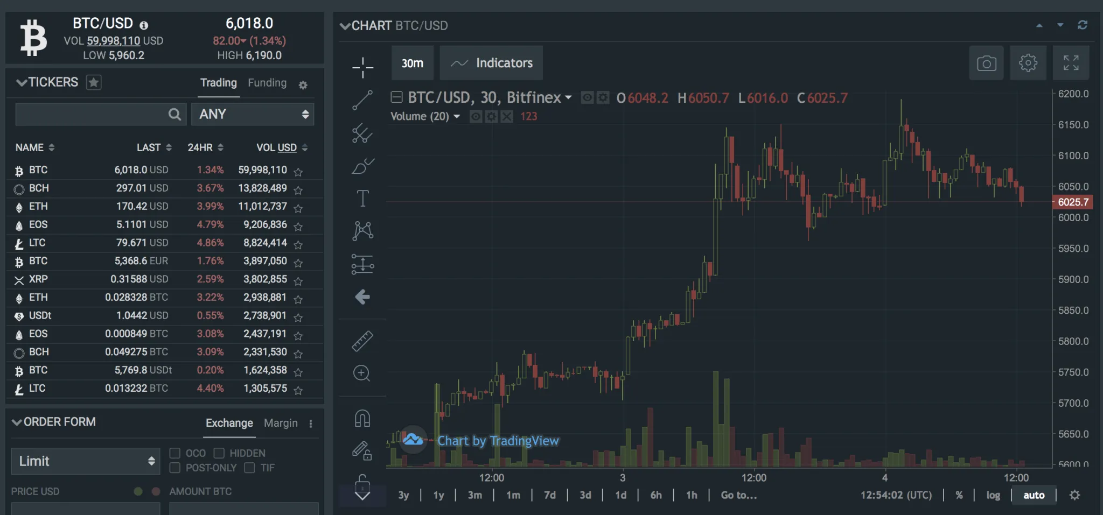
Task: Click the ticker search input field
Action: pyautogui.click(x=92, y=114)
